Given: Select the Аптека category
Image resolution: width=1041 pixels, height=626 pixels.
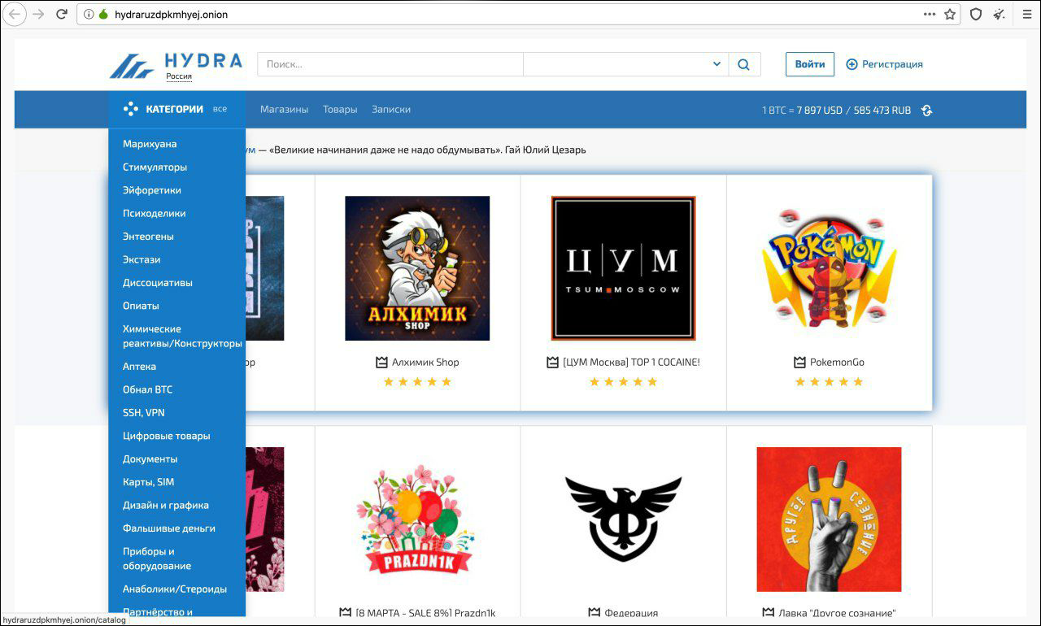Looking at the screenshot, I should pos(140,366).
